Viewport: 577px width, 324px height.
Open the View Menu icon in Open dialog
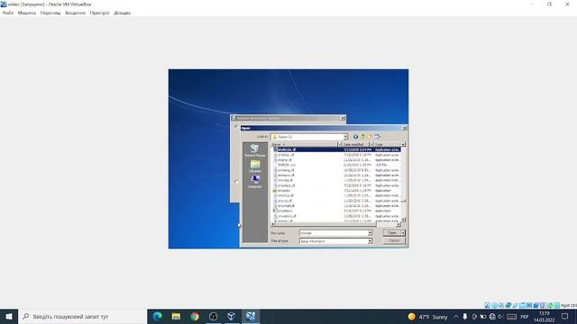pyautogui.click(x=378, y=137)
